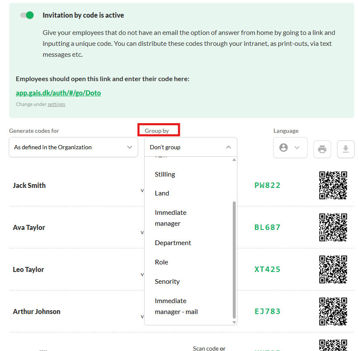
Task: Click the download codes icon
Action: (346, 149)
